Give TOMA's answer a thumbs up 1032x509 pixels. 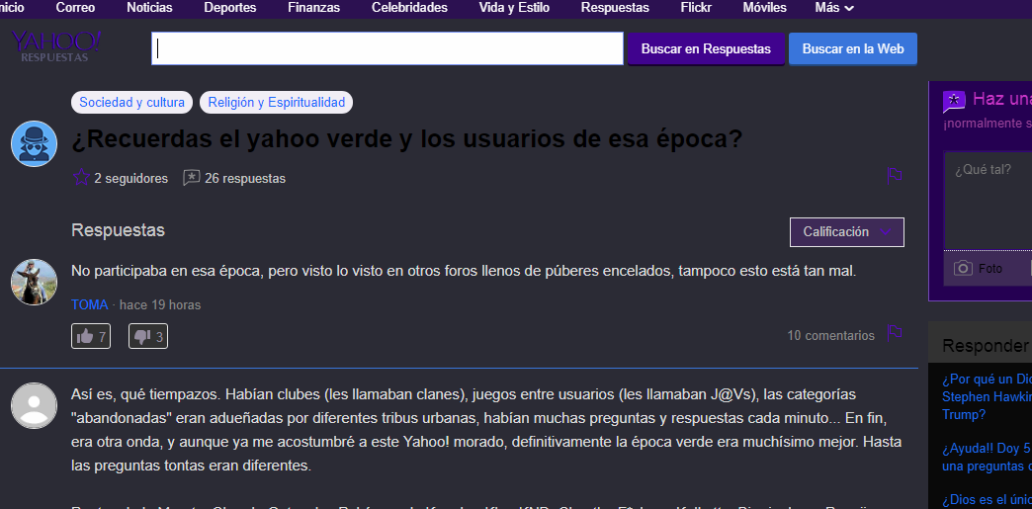pos(91,336)
